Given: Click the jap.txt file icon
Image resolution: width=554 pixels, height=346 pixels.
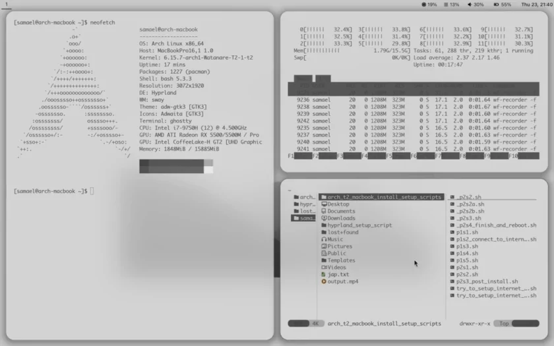Looking at the screenshot, I should click(324, 274).
